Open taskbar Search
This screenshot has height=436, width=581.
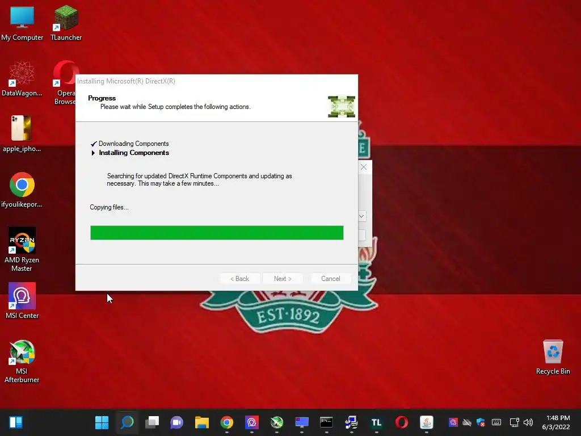(127, 422)
